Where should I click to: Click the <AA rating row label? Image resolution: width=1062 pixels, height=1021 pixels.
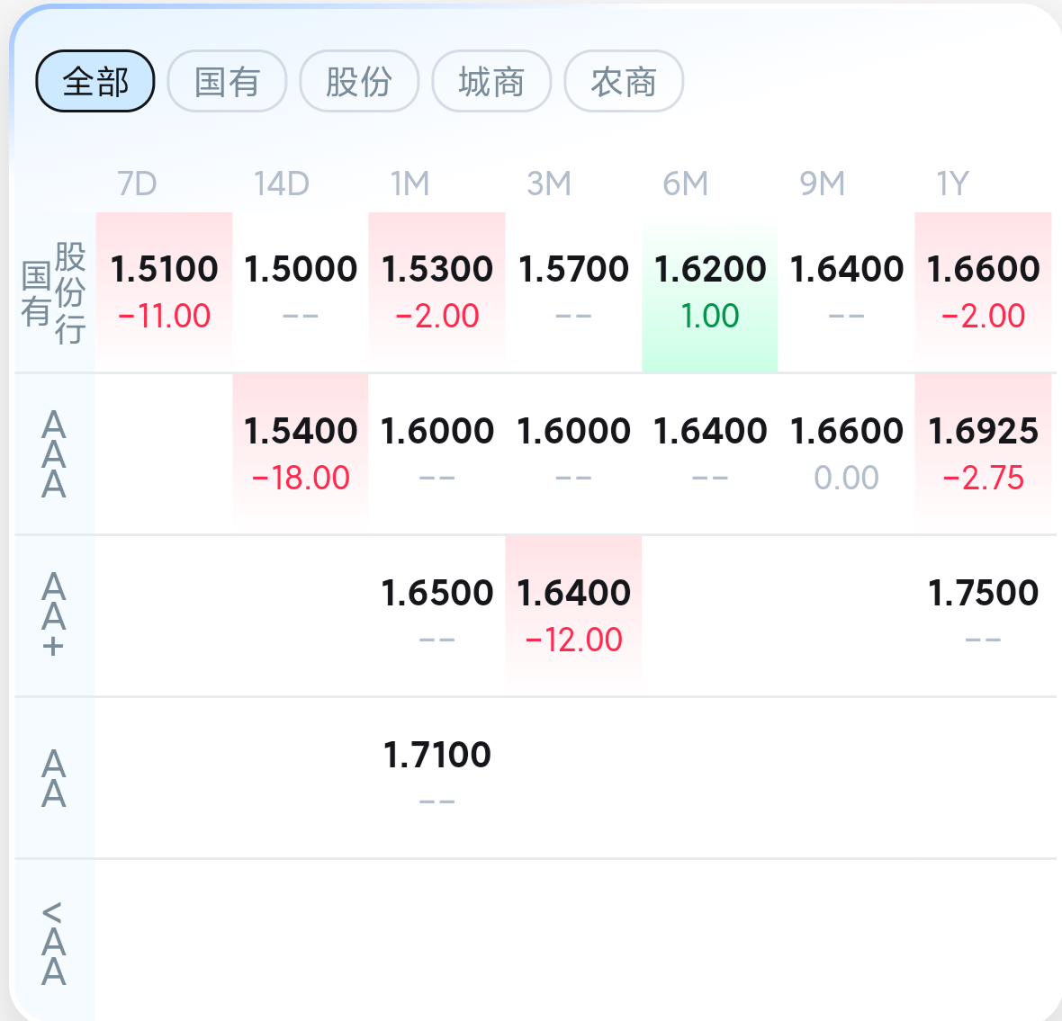click(x=54, y=943)
